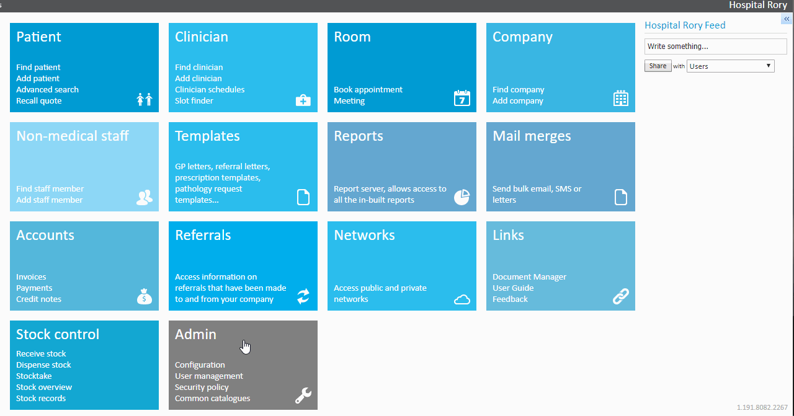
Task: Click the medical kit icon in Clinician tile
Action: 303,100
